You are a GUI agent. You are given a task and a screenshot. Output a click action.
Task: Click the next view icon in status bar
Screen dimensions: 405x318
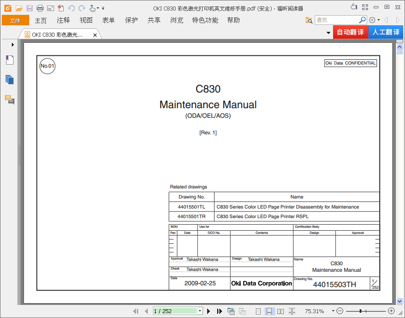point(242,311)
